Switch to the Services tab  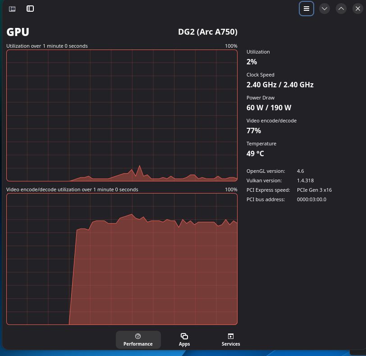(230, 339)
